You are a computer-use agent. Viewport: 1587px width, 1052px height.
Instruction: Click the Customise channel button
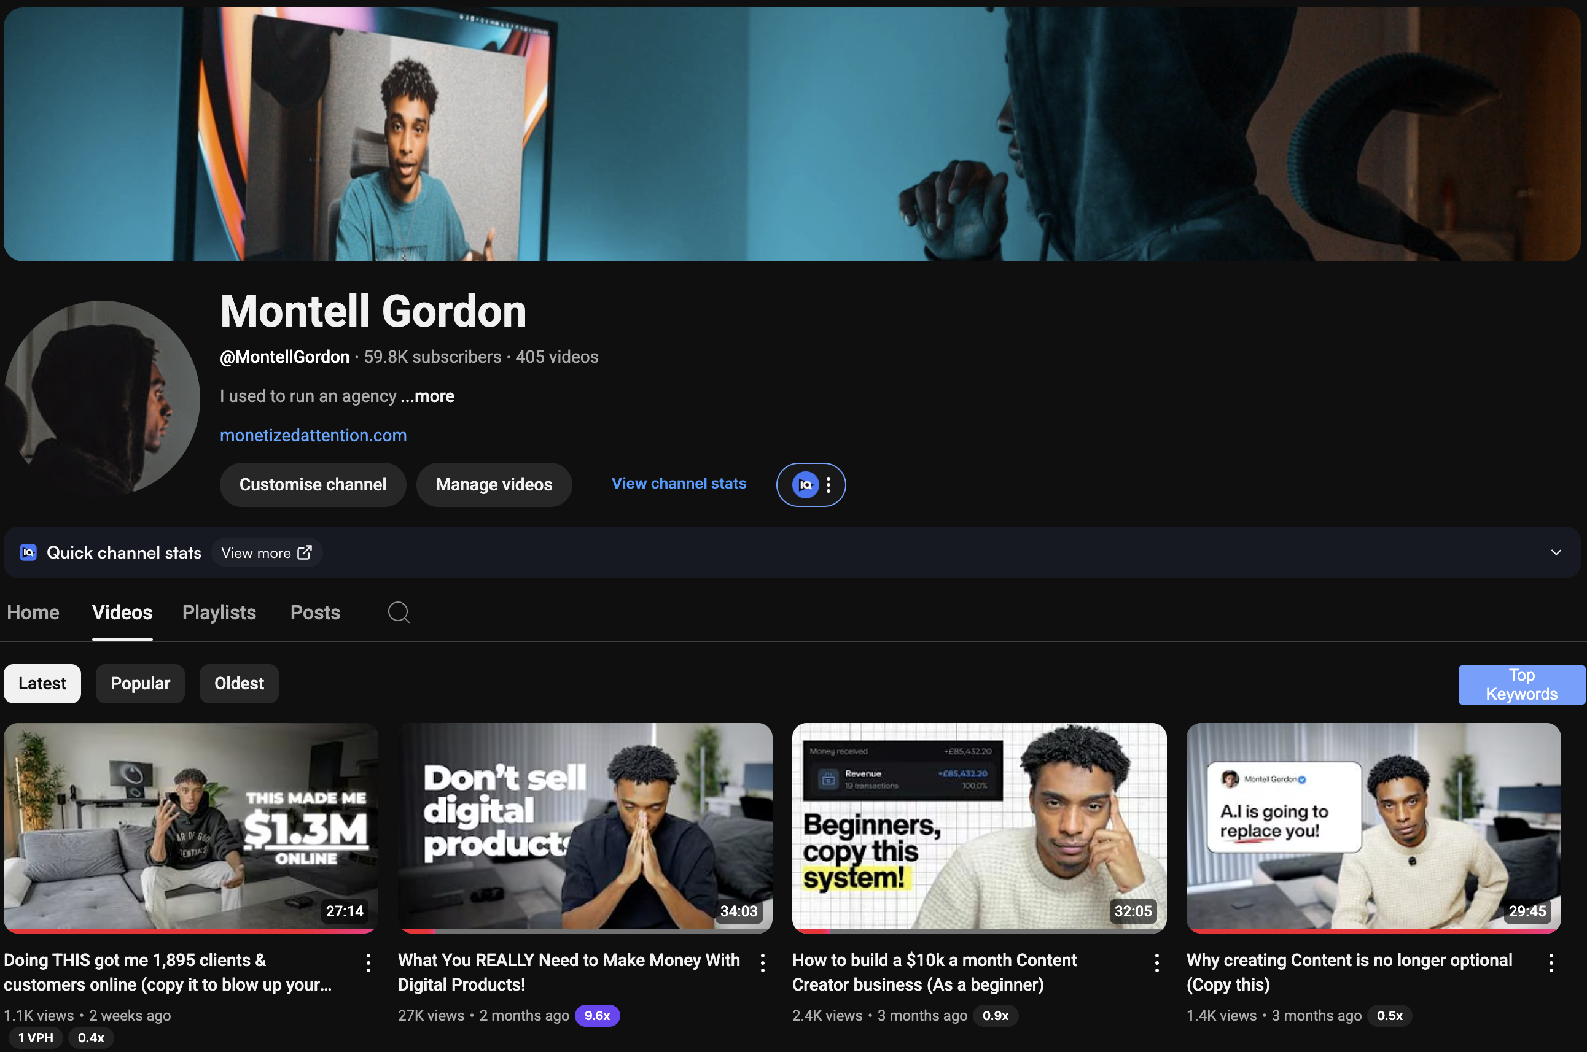[313, 484]
